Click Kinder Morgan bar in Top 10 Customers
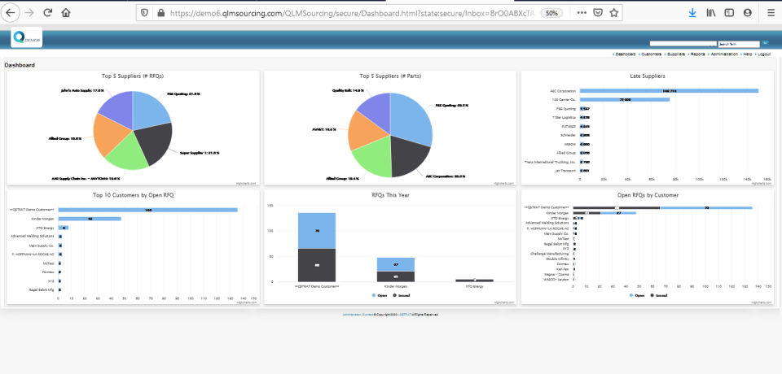782x374 pixels. (x=90, y=219)
